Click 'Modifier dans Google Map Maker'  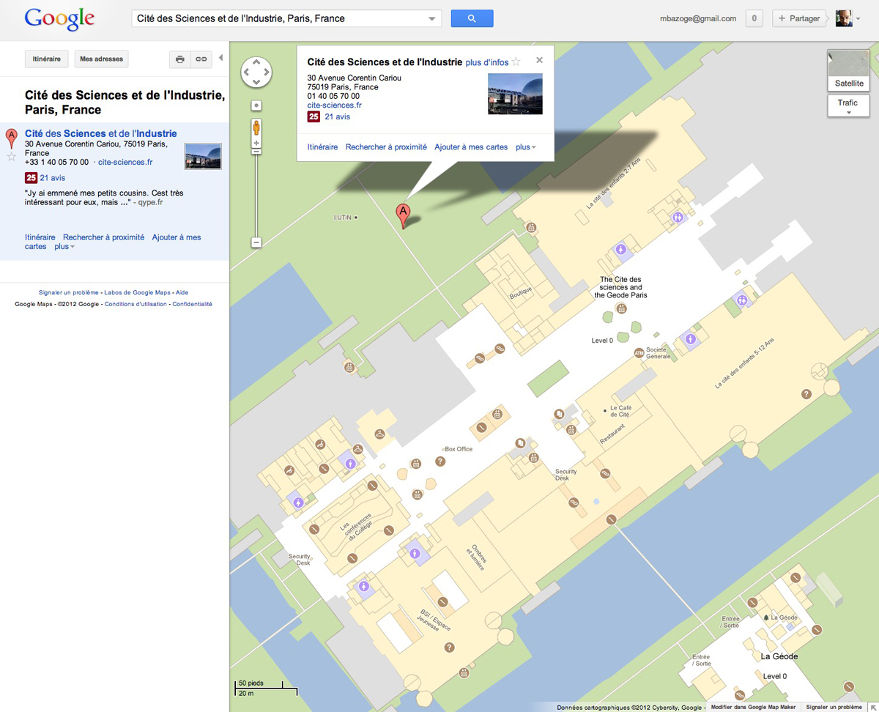click(753, 708)
